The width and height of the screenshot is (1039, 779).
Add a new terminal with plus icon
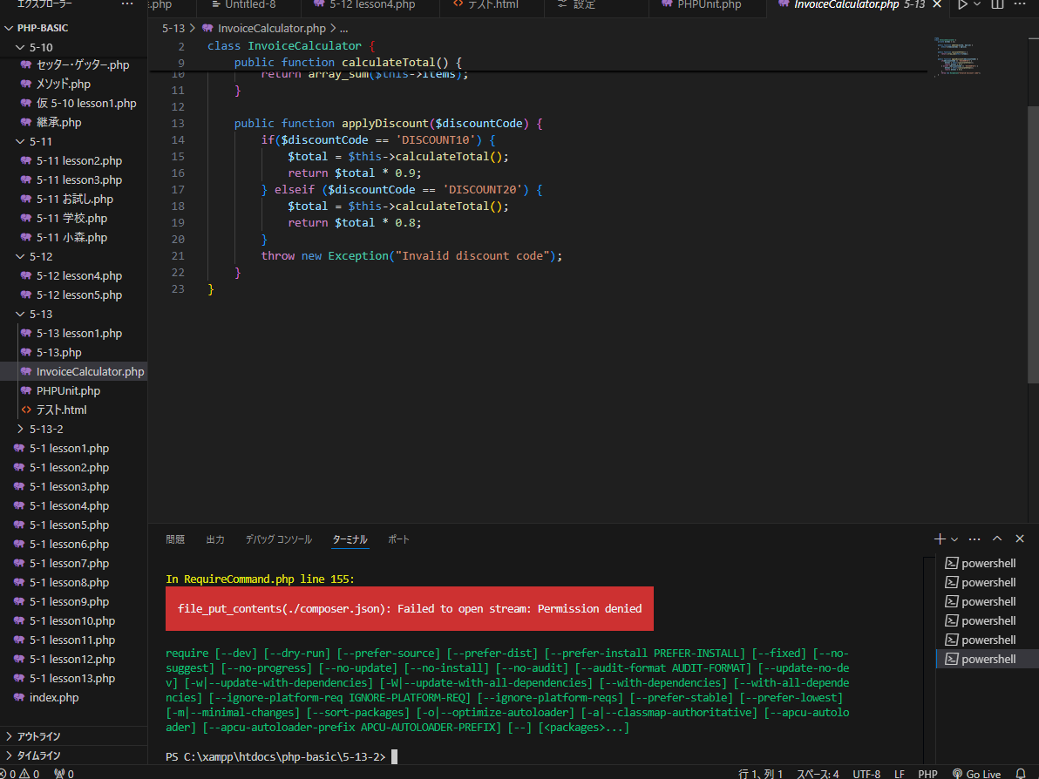coord(940,539)
